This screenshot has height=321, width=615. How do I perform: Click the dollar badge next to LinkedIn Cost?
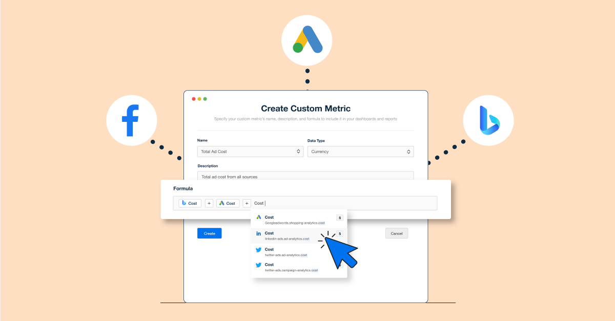340,233
